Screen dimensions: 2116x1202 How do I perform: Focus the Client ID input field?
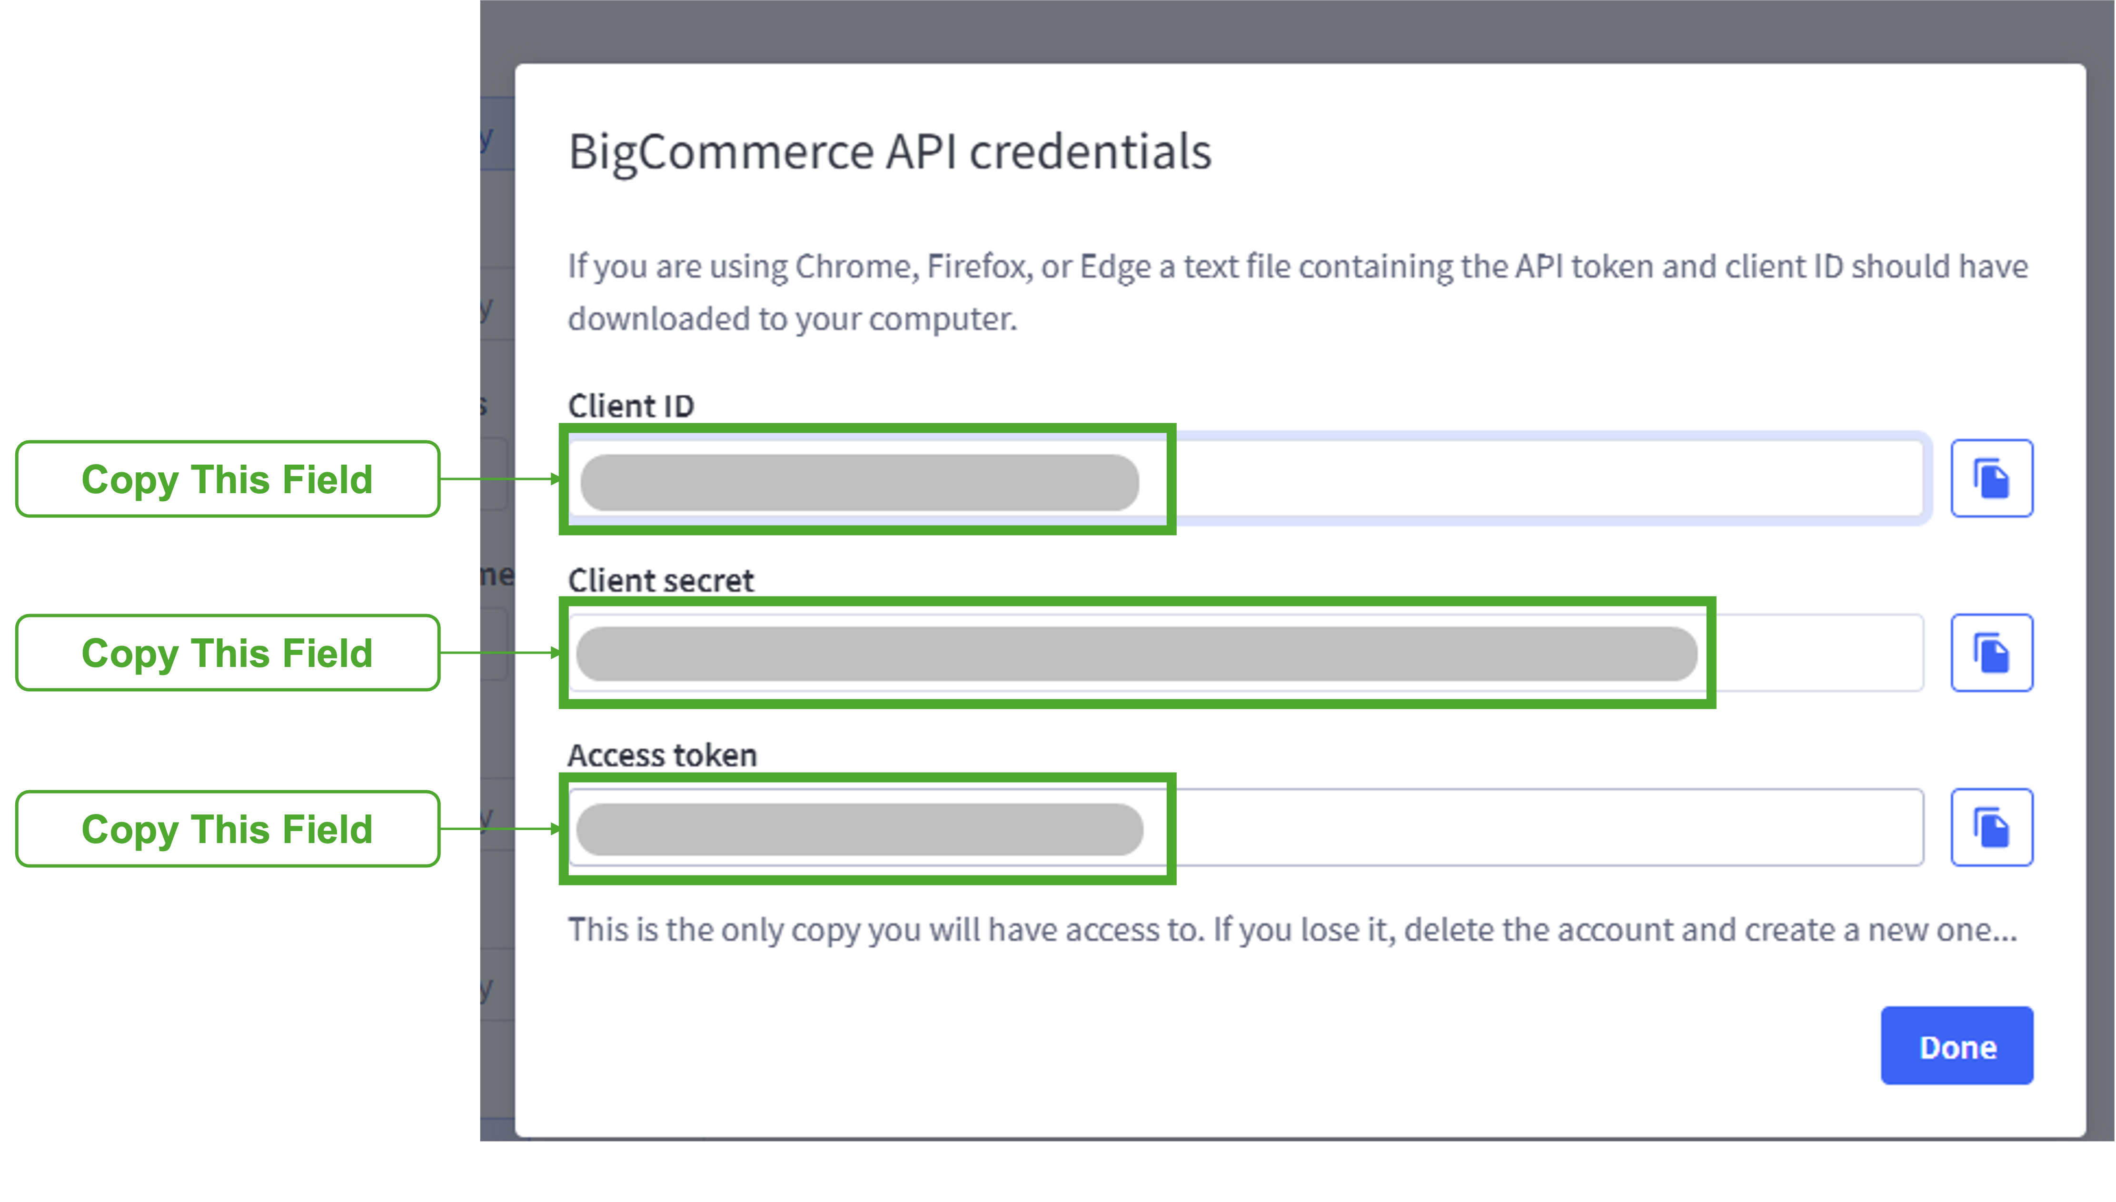click(1246, 478)
